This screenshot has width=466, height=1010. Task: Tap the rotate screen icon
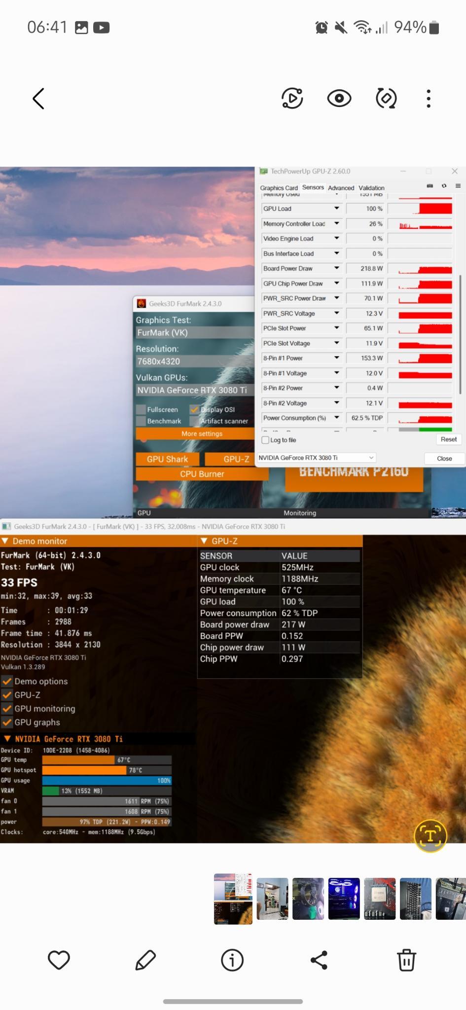click(386, 98)
